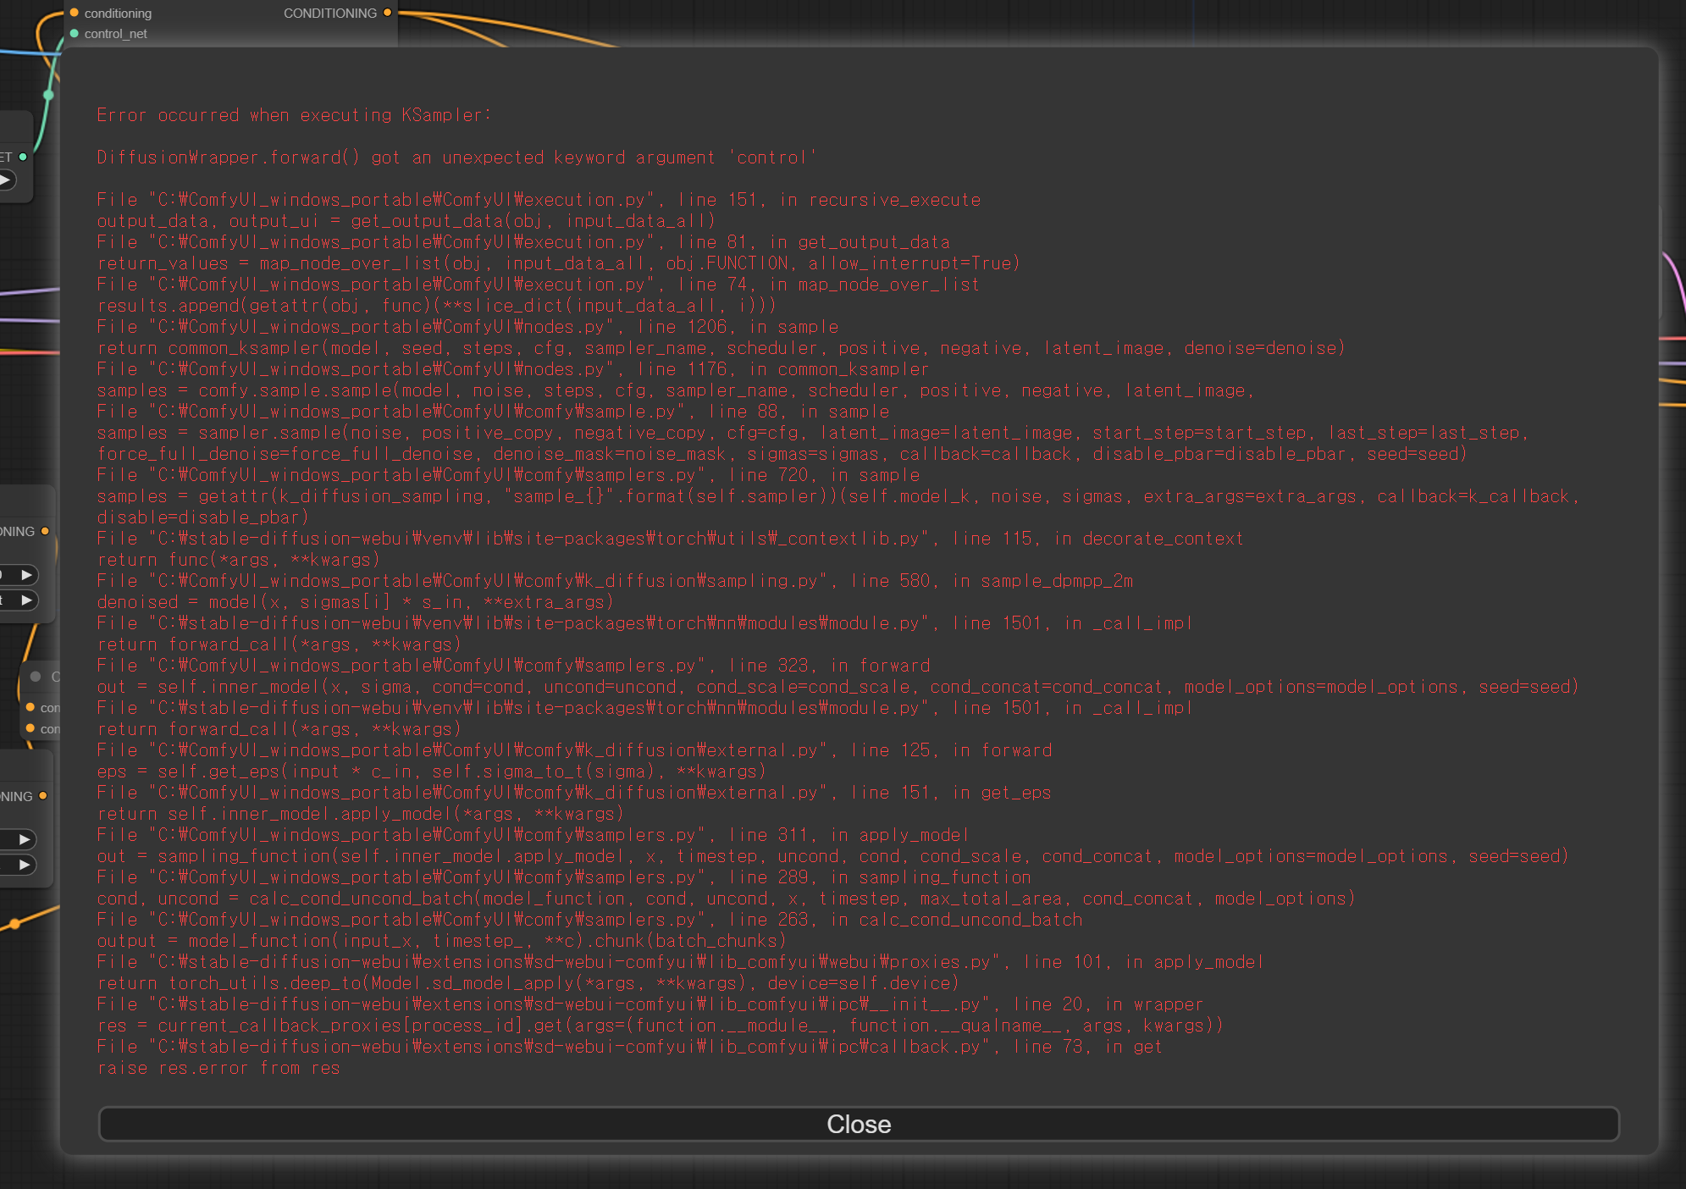1686x1189 pixels.
Task: Click the CONDITIONING node header label
Action: (330, 13)
